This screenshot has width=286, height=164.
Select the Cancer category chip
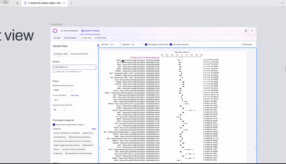coord(56,149)
